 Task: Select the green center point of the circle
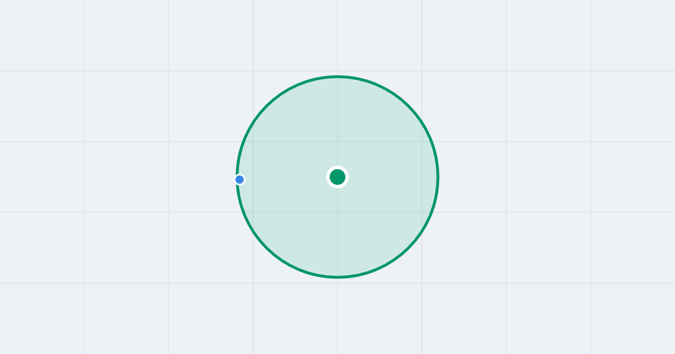coord(337,177)
